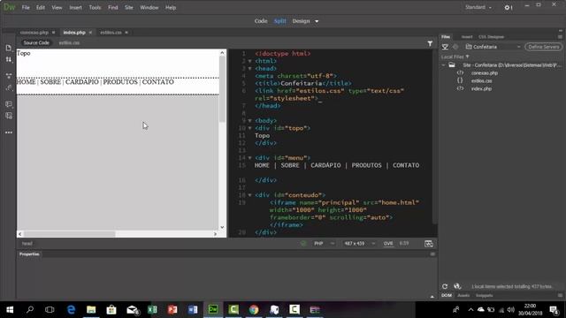
Task: Collapse code at the head tag line
Action: 249,69
